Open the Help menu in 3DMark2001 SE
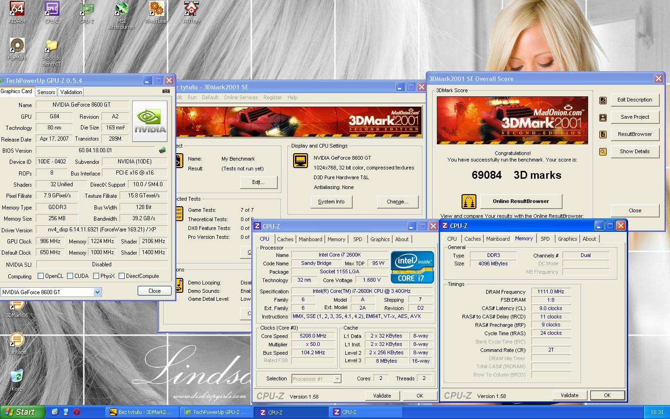 click(x=292, y=97)
